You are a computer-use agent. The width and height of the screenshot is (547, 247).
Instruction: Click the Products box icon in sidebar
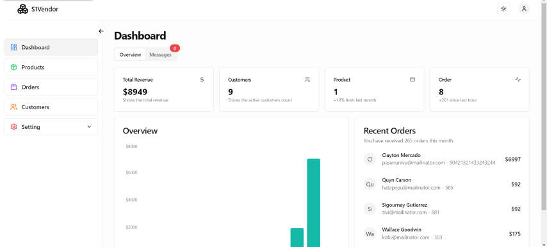coord(13,67)
